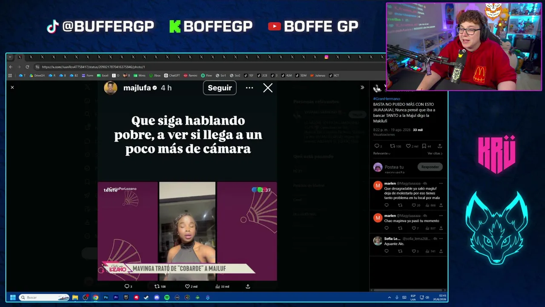Open the Xbox bookmark
Screen dimensions: 545x307
(155, 76)
